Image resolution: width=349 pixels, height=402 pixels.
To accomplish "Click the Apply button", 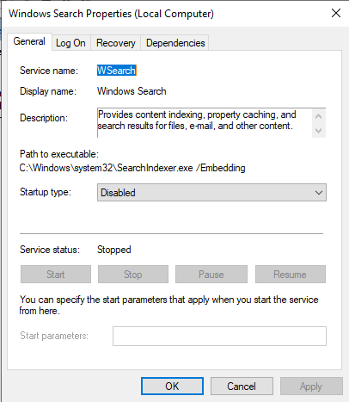I will (311, 387).
